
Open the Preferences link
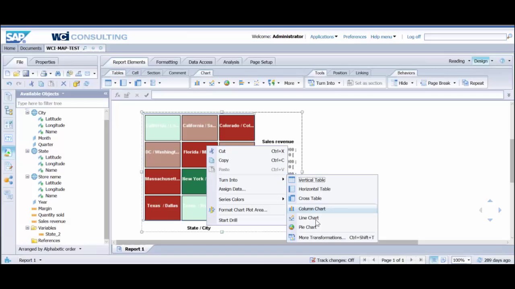point(354,37)
